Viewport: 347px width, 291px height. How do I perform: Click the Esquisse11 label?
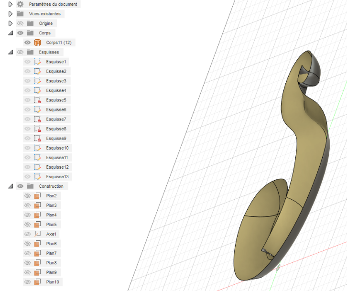coord(57,157)
